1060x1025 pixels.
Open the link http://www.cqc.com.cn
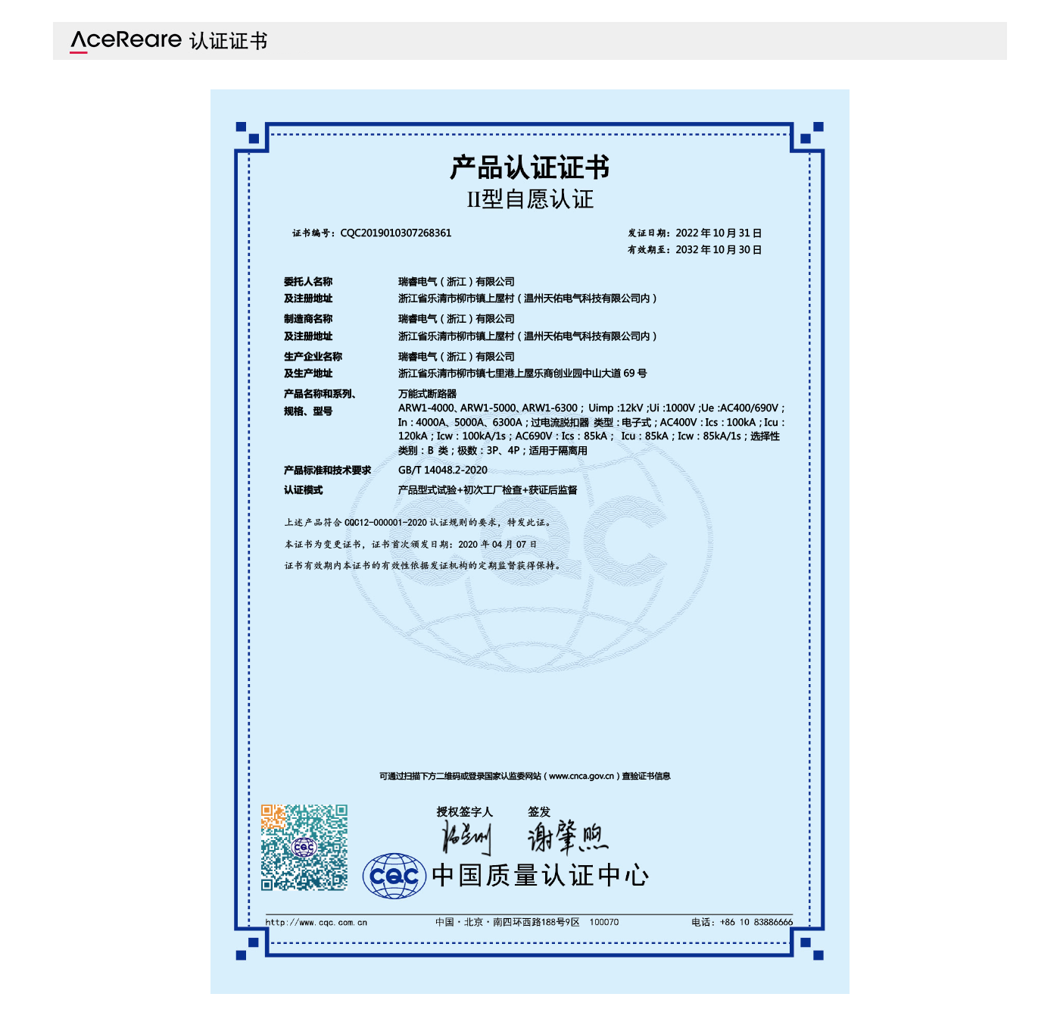coord(316,923)
